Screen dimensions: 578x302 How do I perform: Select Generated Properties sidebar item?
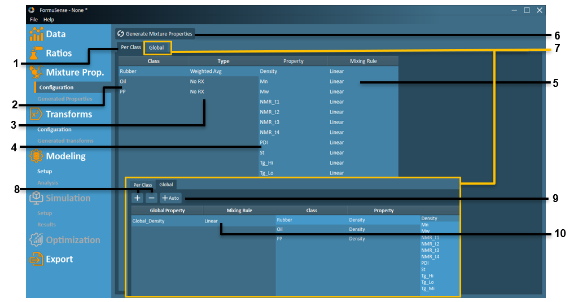click(65, 99)
